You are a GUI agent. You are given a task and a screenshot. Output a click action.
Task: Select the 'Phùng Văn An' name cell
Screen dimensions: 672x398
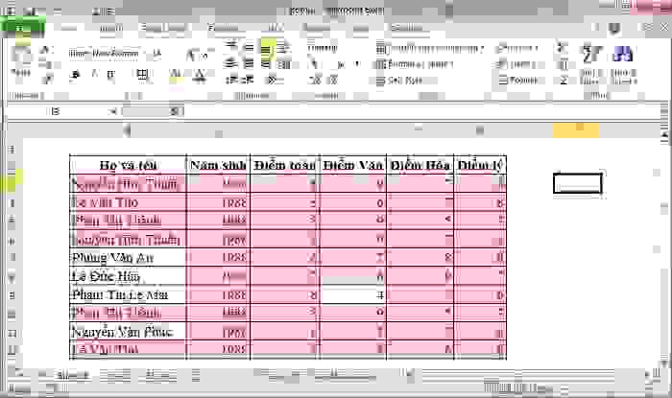(x=128, y=258)
